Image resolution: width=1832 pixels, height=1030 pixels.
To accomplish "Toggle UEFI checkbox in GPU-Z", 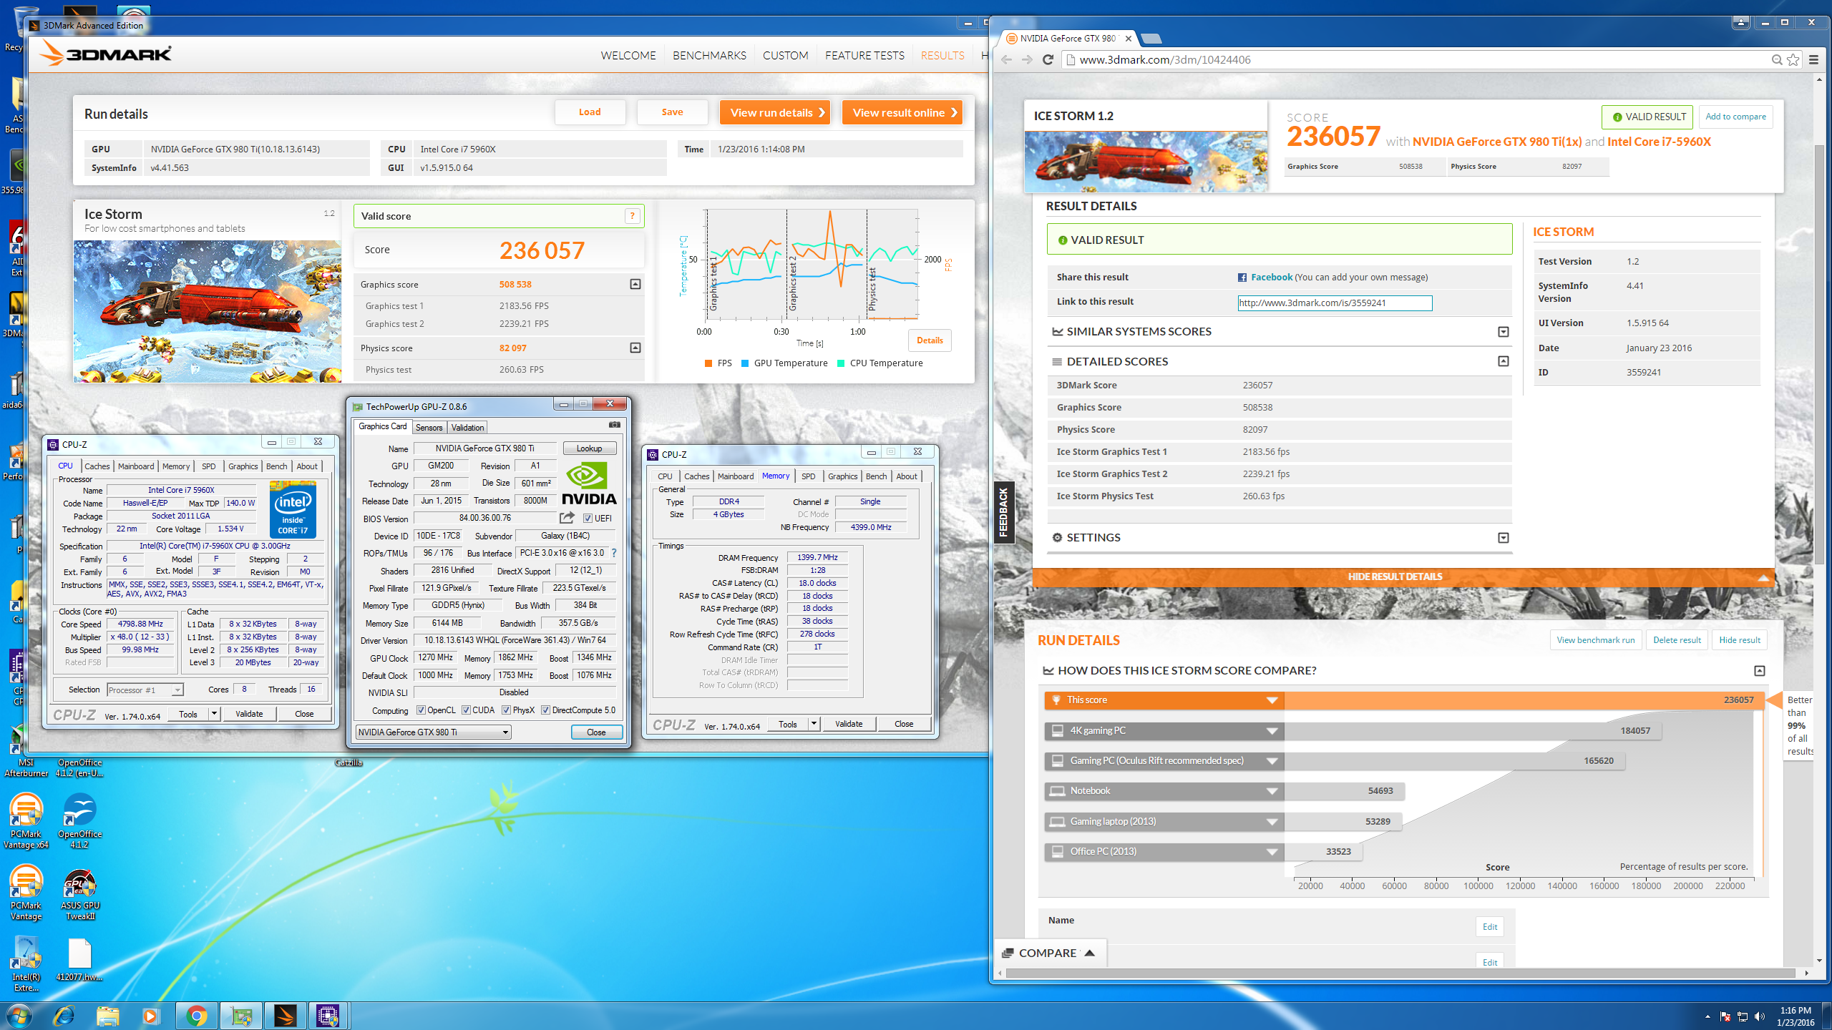I will pyautogui.click(x=588, y=519).
